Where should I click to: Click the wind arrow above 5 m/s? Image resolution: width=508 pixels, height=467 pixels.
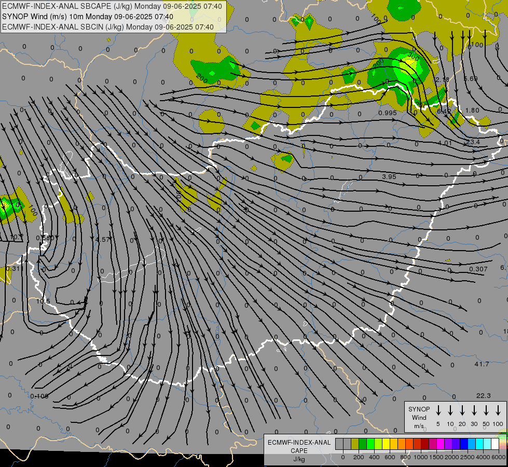pyautogui.click(x=438, y=410)
